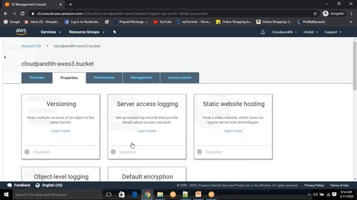
Task: Open File Explorer from the taskbar
Action: pyautogui.click(x=160, y=194)
